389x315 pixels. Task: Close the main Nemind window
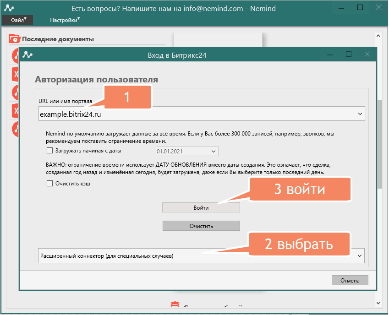point(379,8)
